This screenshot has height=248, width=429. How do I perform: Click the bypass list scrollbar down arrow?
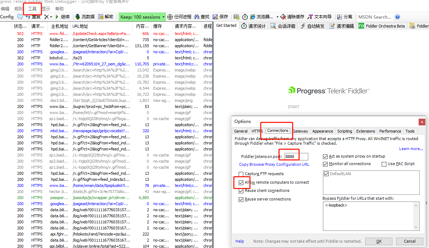coord(416,227)
